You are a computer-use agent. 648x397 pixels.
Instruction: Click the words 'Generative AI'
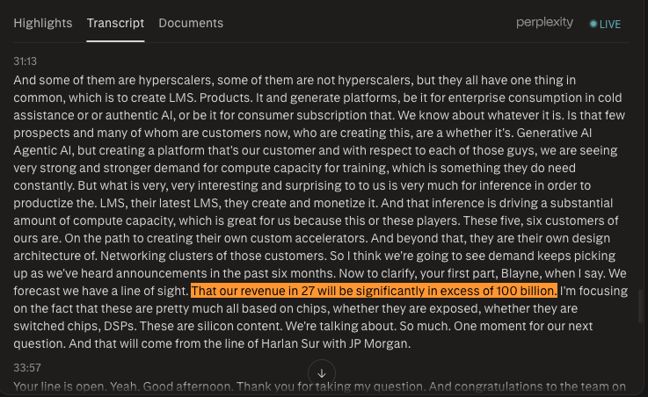point(554,133)
